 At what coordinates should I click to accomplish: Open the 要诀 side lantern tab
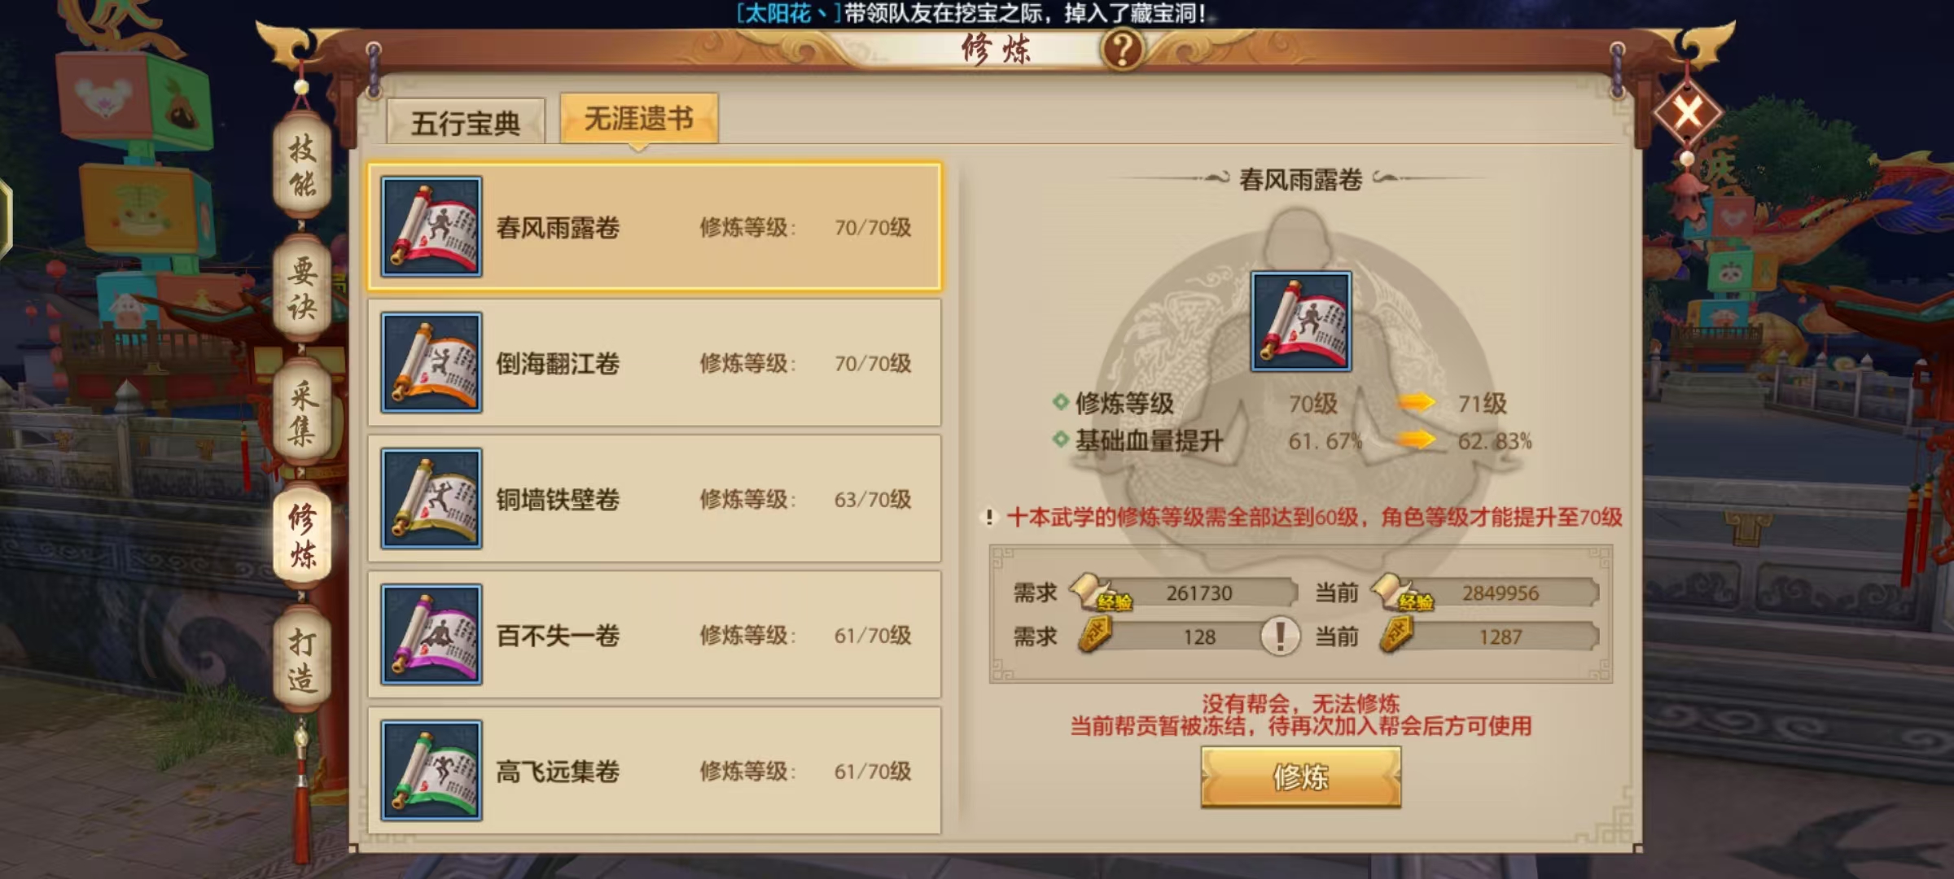click(x=302, y=288)
